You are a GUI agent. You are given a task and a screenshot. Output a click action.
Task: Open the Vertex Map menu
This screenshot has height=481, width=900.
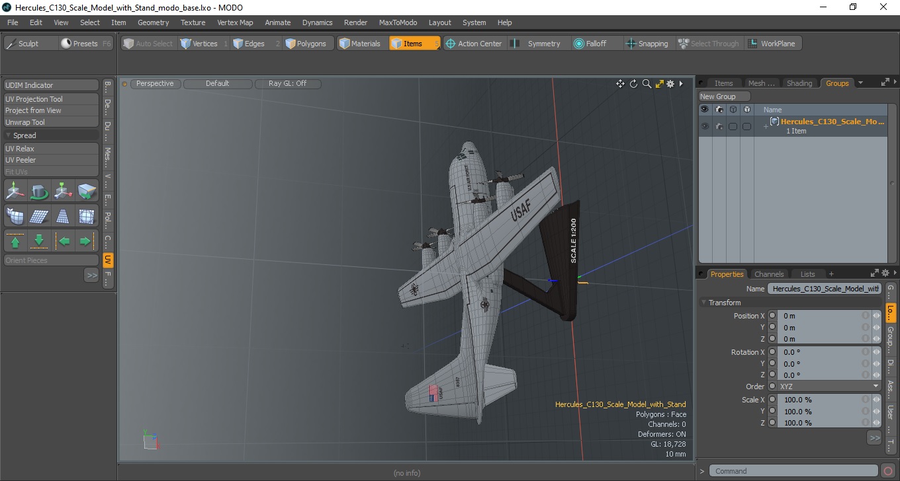235,22
